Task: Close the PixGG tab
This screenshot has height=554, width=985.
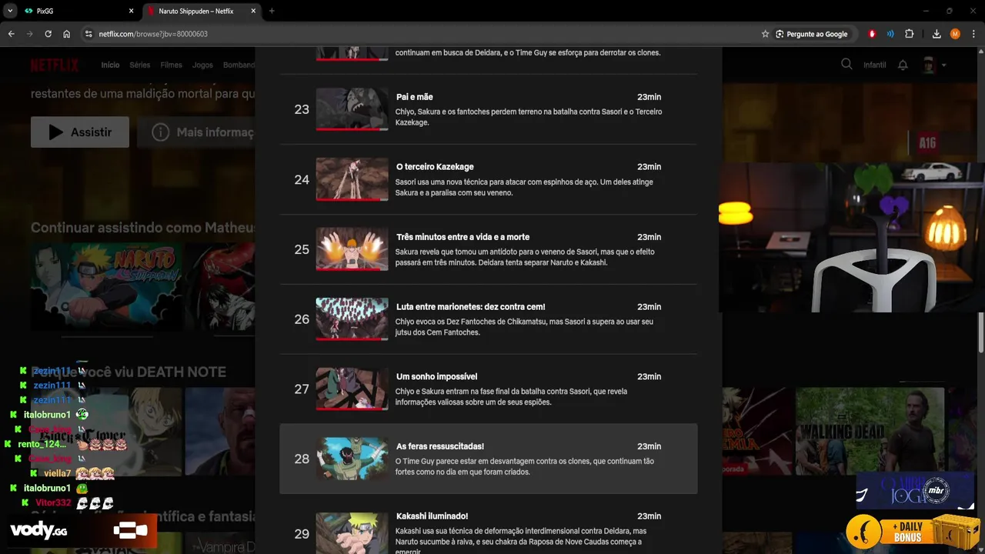Action: [x=131, y=11]
